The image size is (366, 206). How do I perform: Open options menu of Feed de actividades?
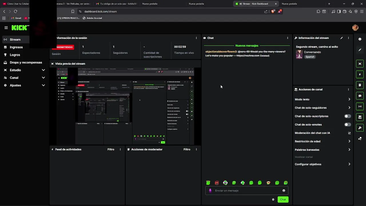120,149
